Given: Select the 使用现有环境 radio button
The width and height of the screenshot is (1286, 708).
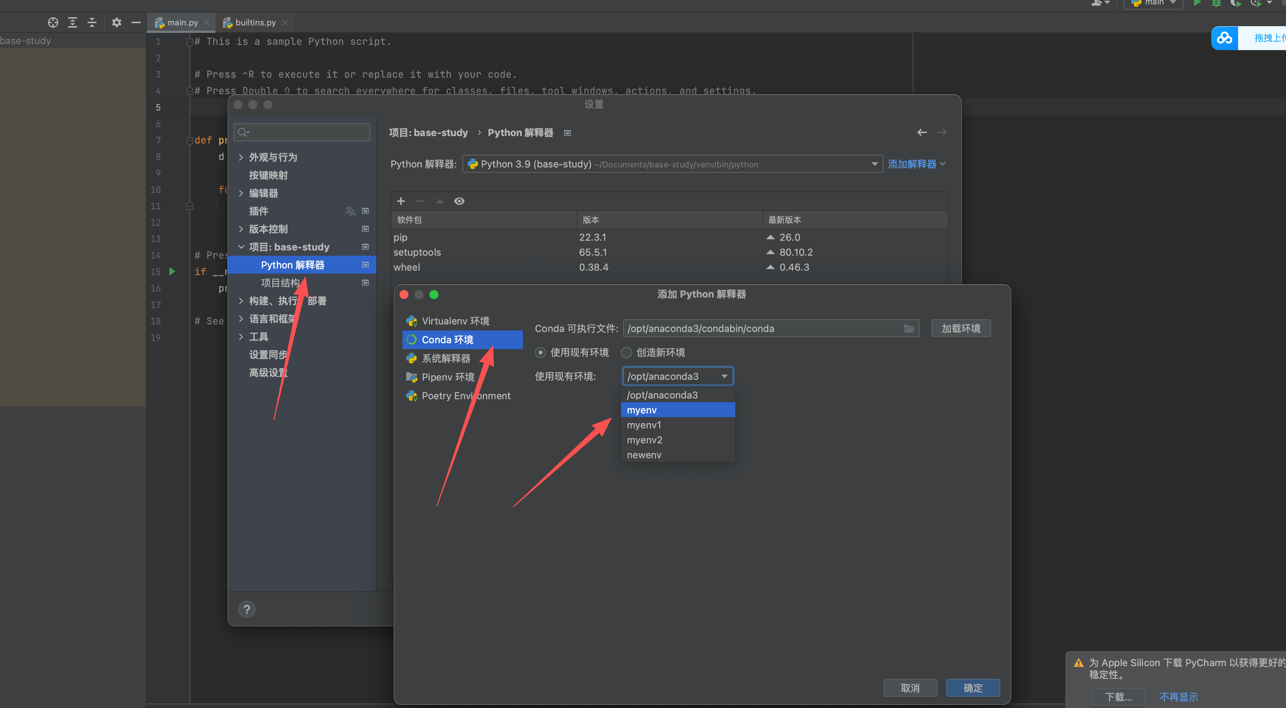Looking at the screenshot, I should (x=540, y=352).
